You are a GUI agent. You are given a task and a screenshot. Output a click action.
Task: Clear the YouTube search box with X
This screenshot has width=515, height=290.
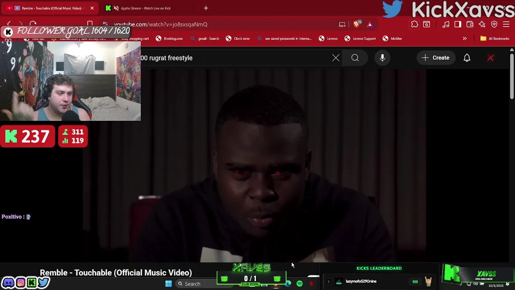click(336, 58)
